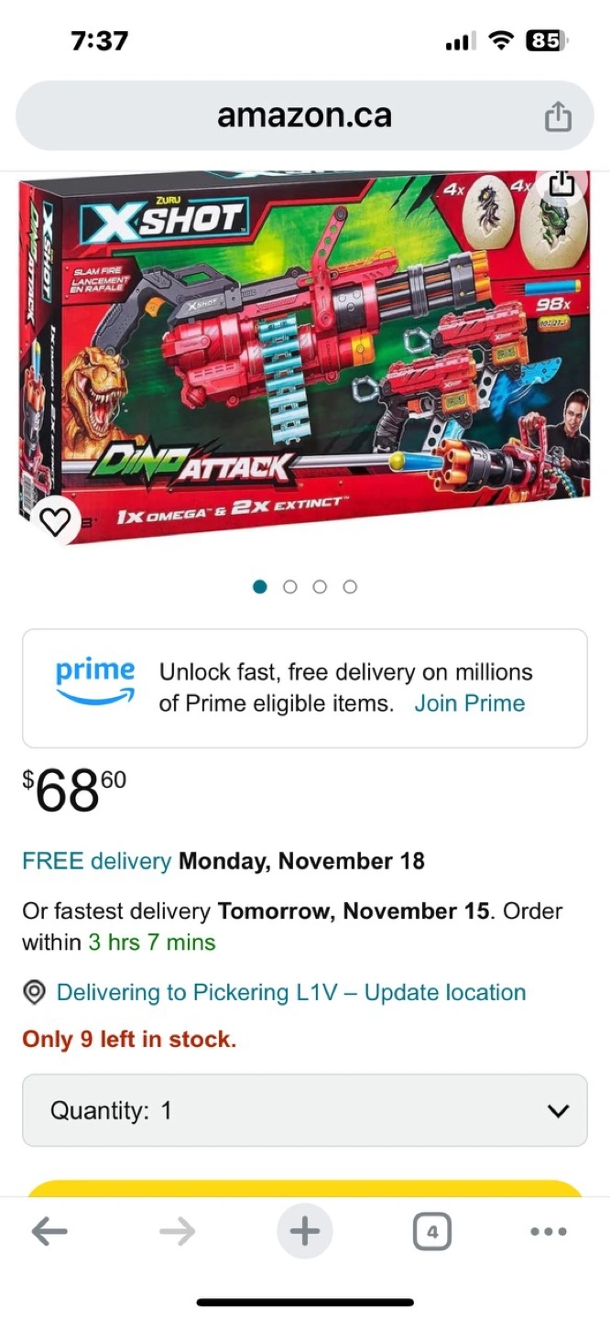Select the third image carousel dot
610x1319 pixels.
coord(320,586)
